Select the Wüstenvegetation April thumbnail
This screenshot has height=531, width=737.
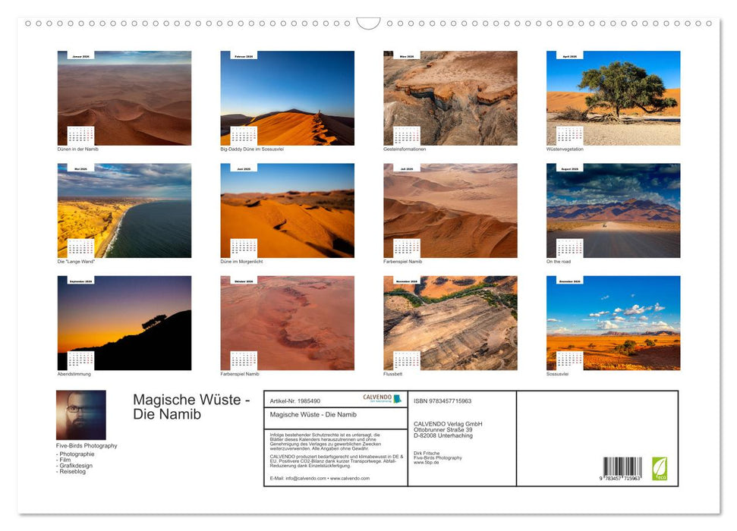[613, 97]
